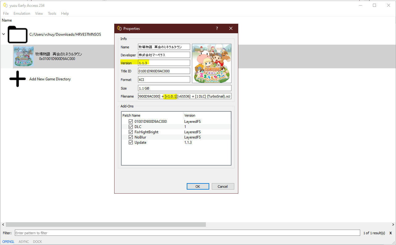Confirm the Properties dialog with OK
The image size is (396, 245).
pyautogui.click(x=198, y=187)
